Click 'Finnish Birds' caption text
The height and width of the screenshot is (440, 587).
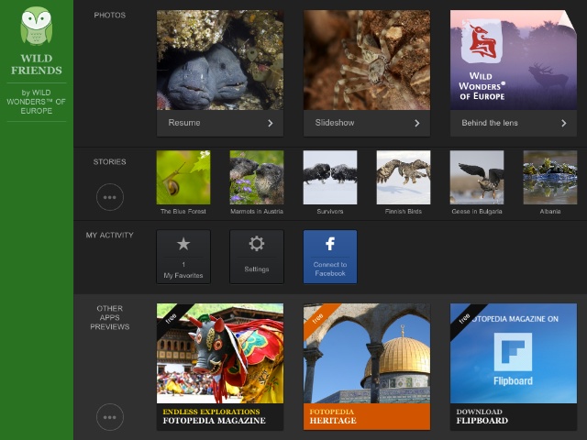pos(404,212)
